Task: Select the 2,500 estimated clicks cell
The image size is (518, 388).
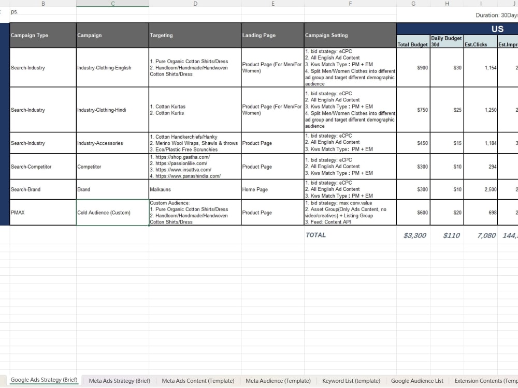Action: [481, 189]
